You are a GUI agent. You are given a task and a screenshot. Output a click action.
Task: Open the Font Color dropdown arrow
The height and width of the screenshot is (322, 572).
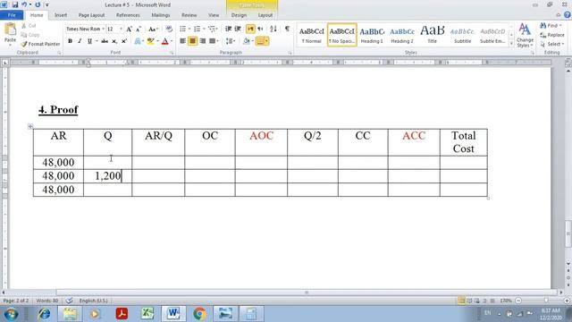tap(172, 41)
